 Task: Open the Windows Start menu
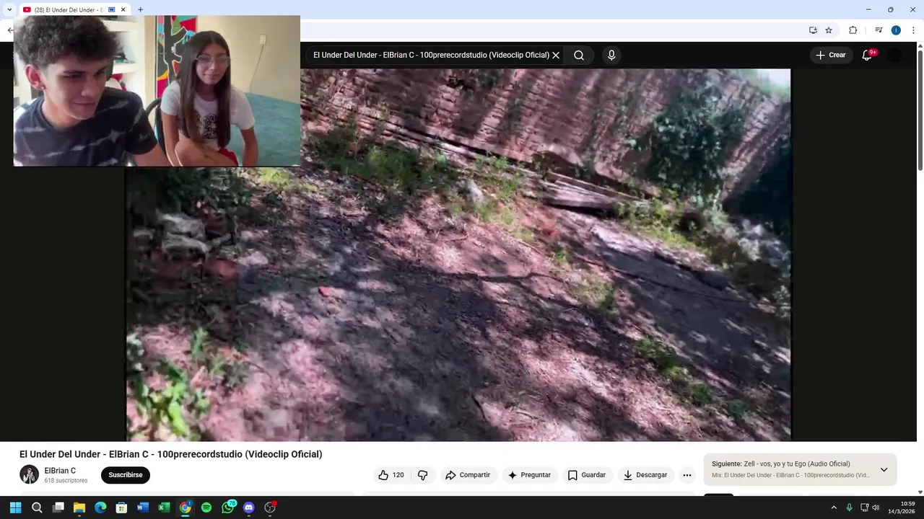15,507
